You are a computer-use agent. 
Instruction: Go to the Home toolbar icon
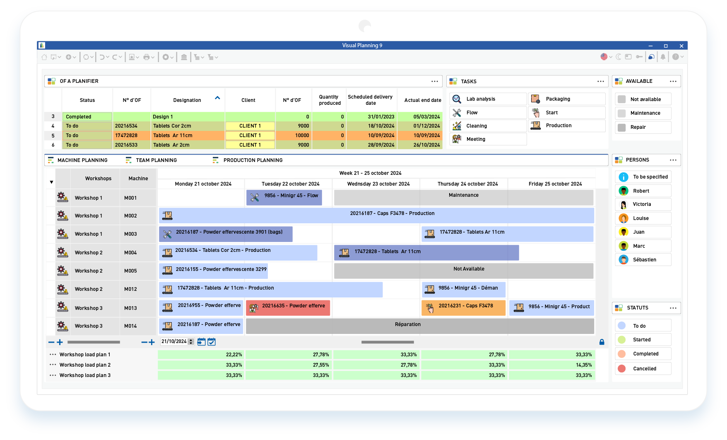coord(44,57)
